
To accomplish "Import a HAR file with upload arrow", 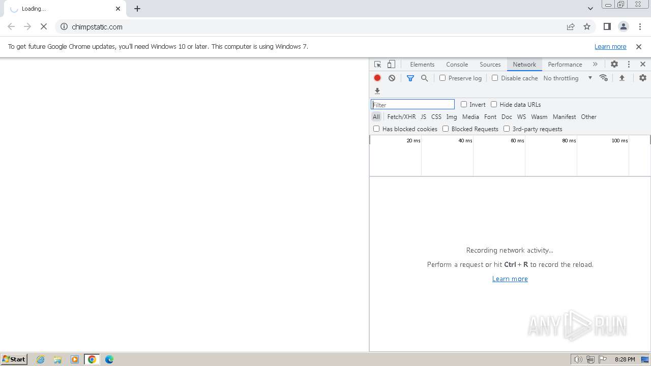I will click(x=622, y=78).
